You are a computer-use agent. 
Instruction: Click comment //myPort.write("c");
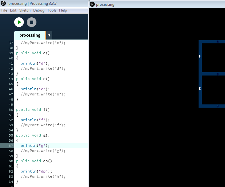[43, 43]
